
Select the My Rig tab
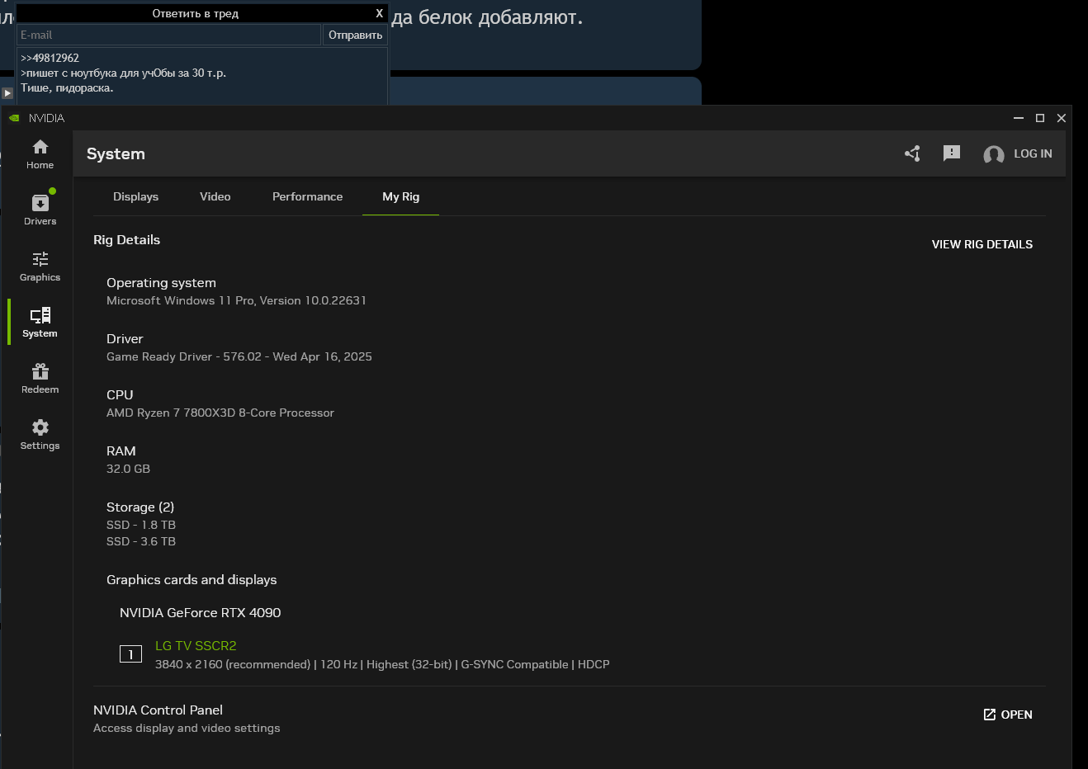click(x=400, y=196)
